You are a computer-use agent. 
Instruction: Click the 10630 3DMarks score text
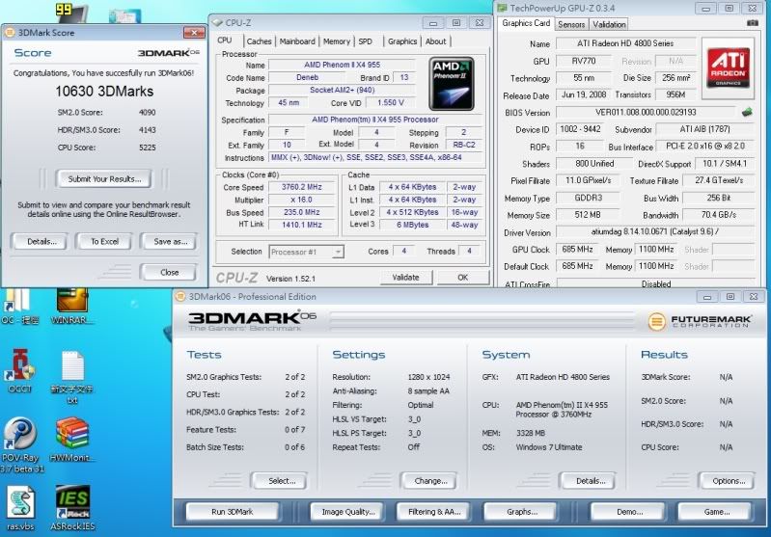coord(104,92)
